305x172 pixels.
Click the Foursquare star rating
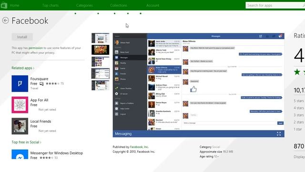click(52, 84)
